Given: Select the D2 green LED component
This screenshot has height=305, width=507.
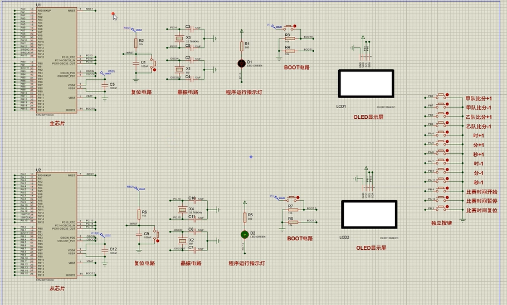Looking at the screenshot, I should point(245,235).
